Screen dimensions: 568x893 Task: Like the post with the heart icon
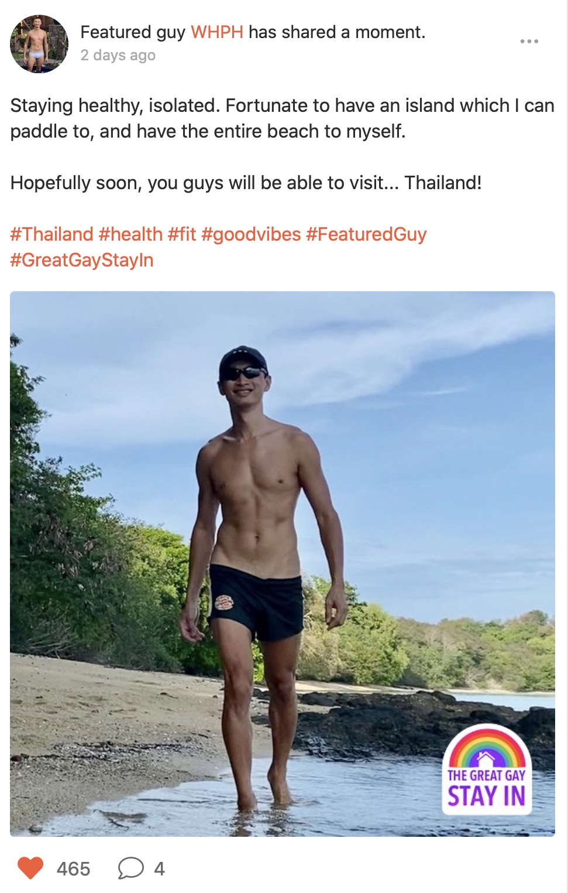[x=30, y=868]
